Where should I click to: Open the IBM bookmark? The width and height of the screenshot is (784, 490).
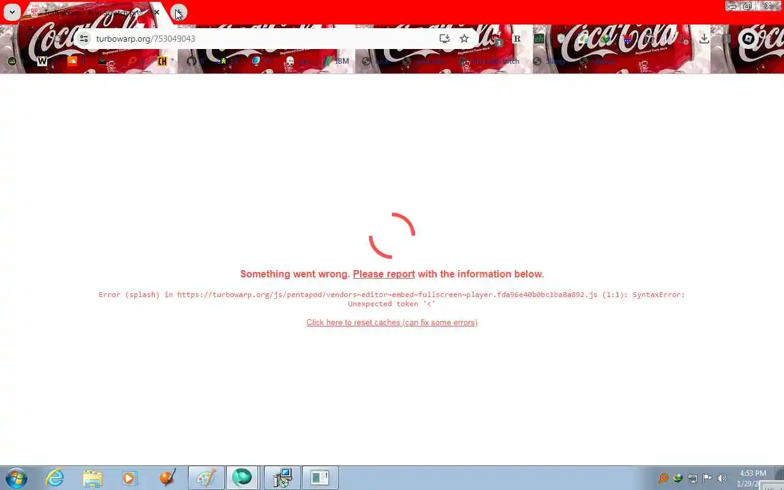[336, 61]
